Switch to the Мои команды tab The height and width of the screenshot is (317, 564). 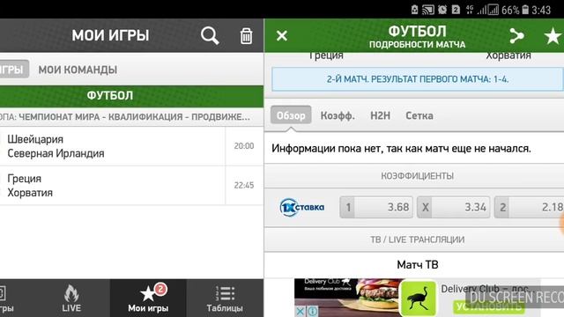78,70
